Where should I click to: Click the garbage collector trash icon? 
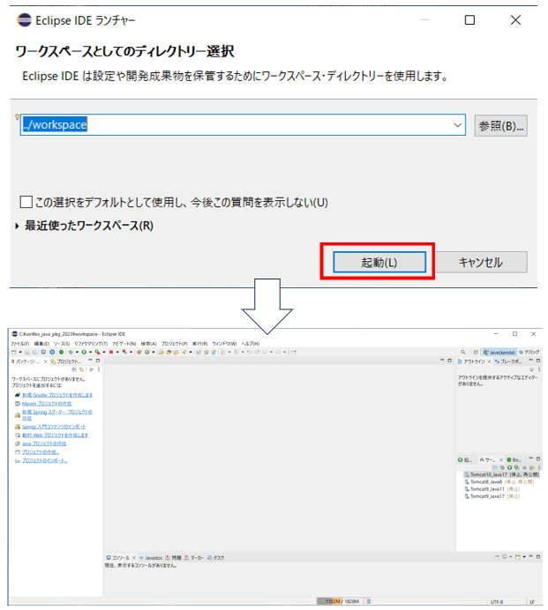tap(368, 601)
